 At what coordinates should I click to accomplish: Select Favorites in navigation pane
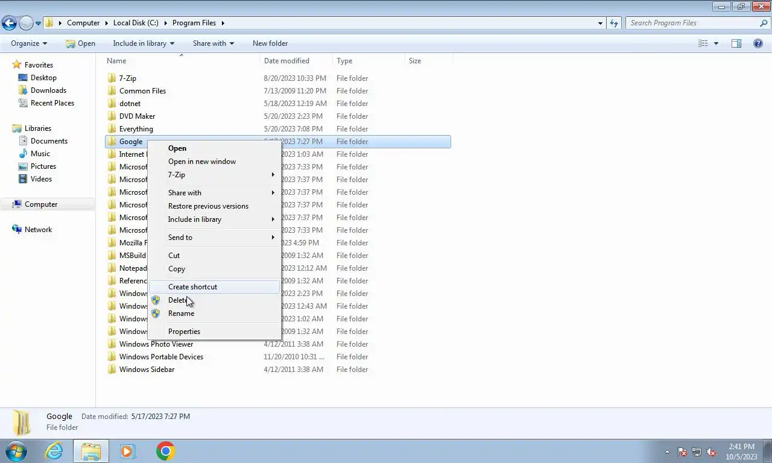pos(39,65)
